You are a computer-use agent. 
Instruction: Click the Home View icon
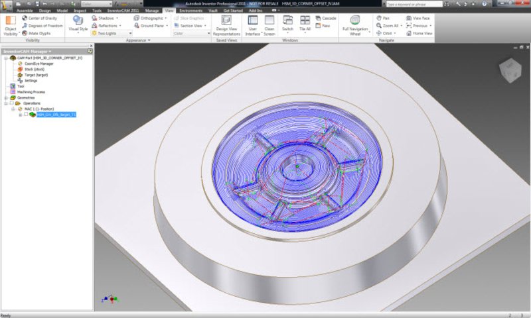421,32
